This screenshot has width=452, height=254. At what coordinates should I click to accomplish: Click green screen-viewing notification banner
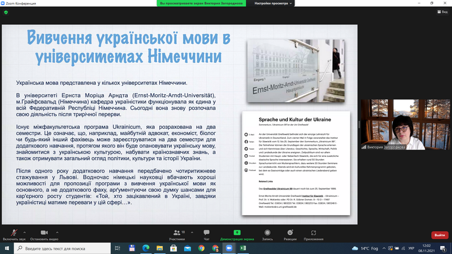(x=201, y=3)
